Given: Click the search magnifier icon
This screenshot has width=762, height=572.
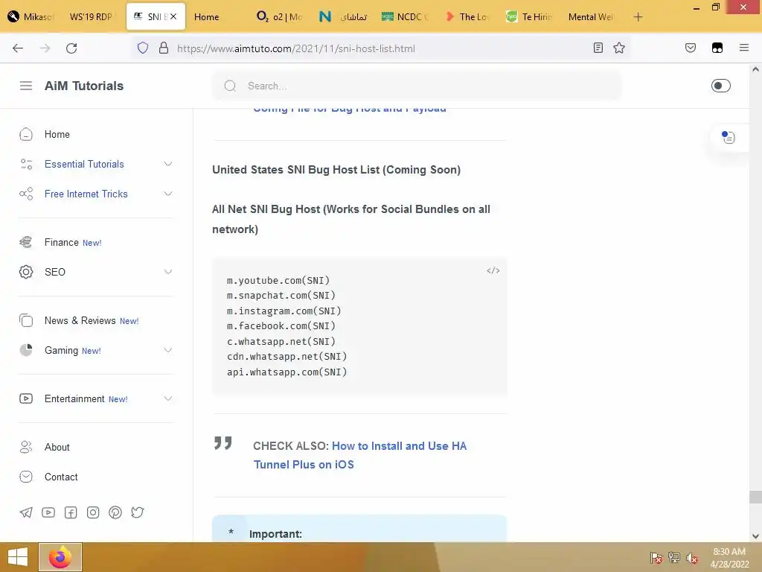Looking at the screenshot, I should (230, 86).
